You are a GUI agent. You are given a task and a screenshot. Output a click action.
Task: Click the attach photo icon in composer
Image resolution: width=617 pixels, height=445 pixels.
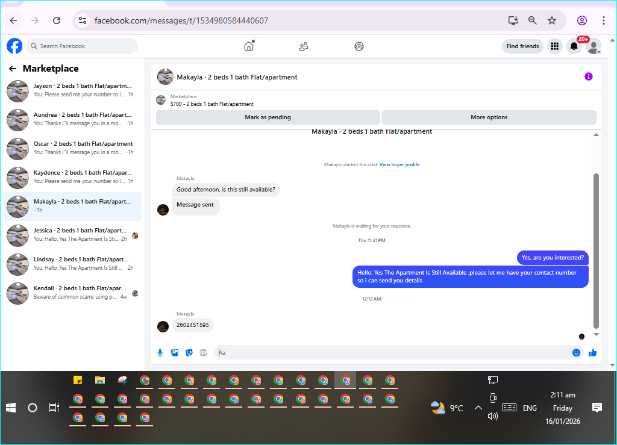(x=175, y=353)
